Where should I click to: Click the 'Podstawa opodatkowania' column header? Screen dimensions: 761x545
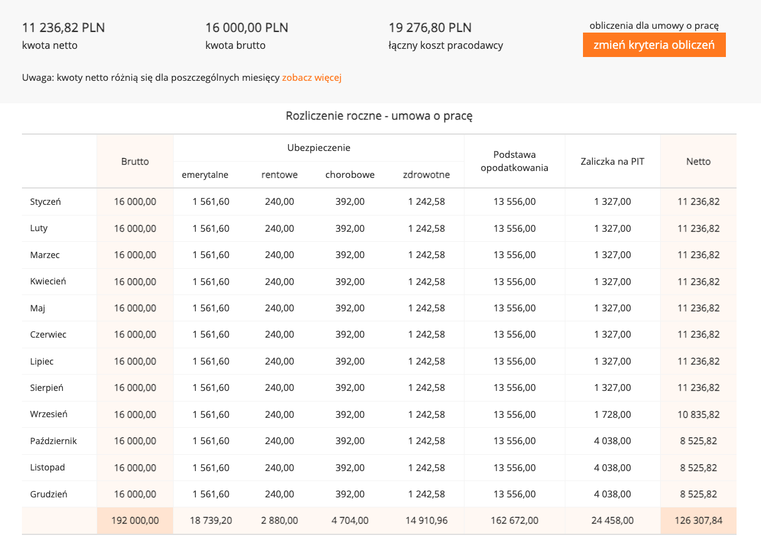[x=514, y=161]
